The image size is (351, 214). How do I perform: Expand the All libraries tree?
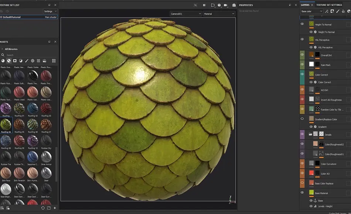(x=2, y=49)
